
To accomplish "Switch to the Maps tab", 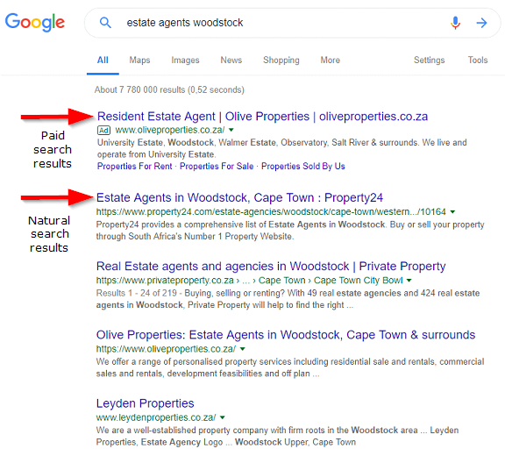I will (139, 61).
